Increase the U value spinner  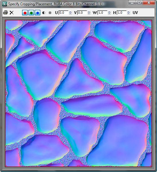coord(70,12)
